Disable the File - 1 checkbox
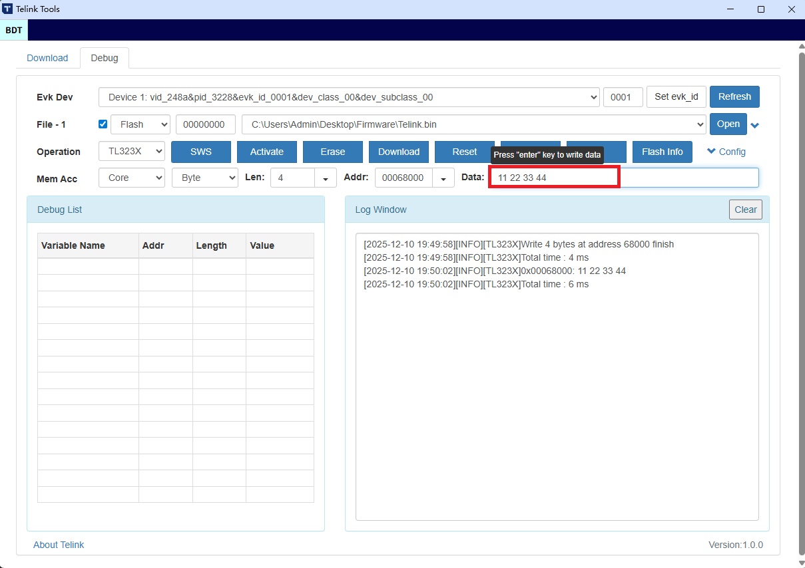805x568 pixels. [x=103, y=124]
